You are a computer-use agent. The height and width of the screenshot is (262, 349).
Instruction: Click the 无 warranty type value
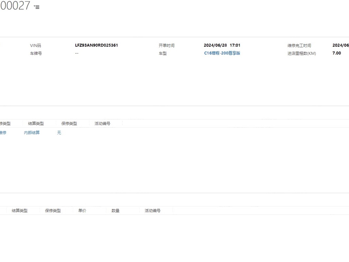pyautogui.click(x=59, y=133)
